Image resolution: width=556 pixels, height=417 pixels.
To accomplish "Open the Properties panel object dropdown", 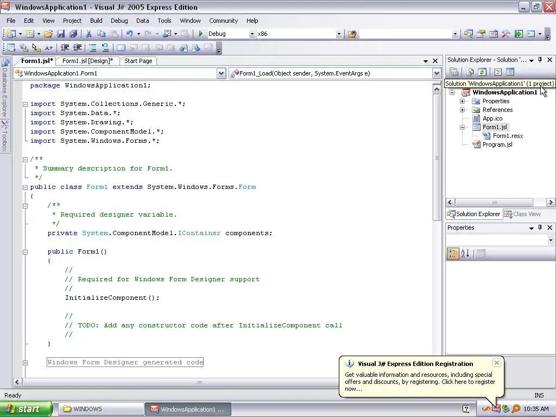I will (x=551, y=240).
